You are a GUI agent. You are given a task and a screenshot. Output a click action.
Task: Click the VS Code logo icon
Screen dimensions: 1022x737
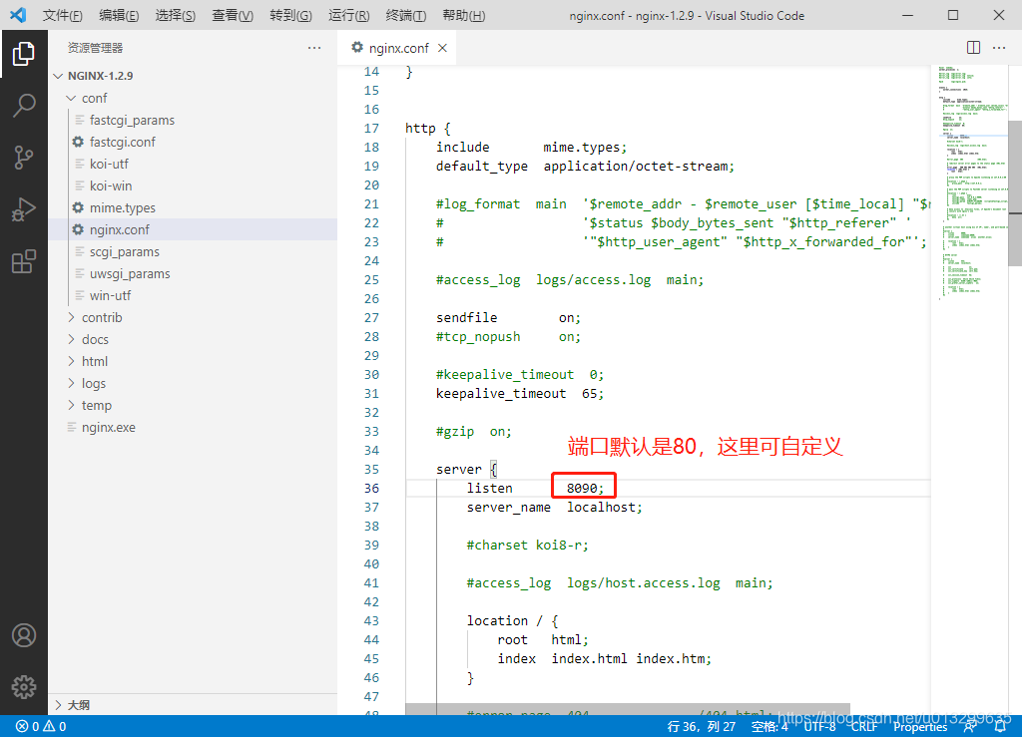point(18,14)
